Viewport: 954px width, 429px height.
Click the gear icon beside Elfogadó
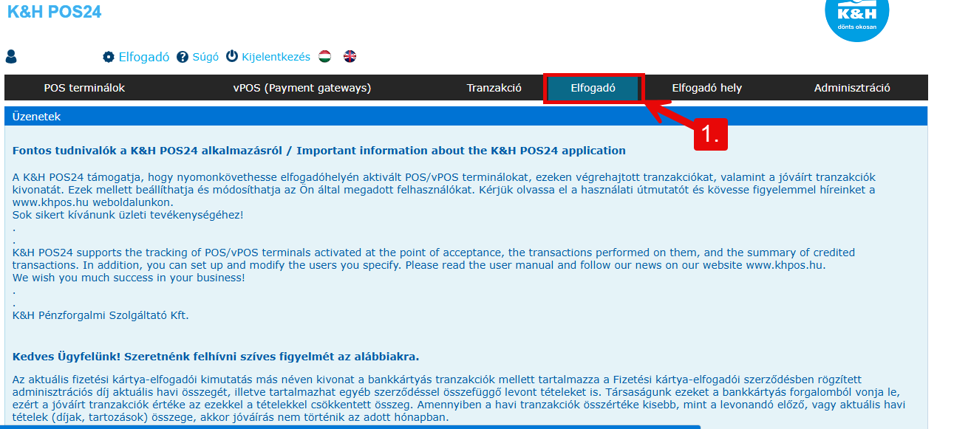(x=109, y=57)
